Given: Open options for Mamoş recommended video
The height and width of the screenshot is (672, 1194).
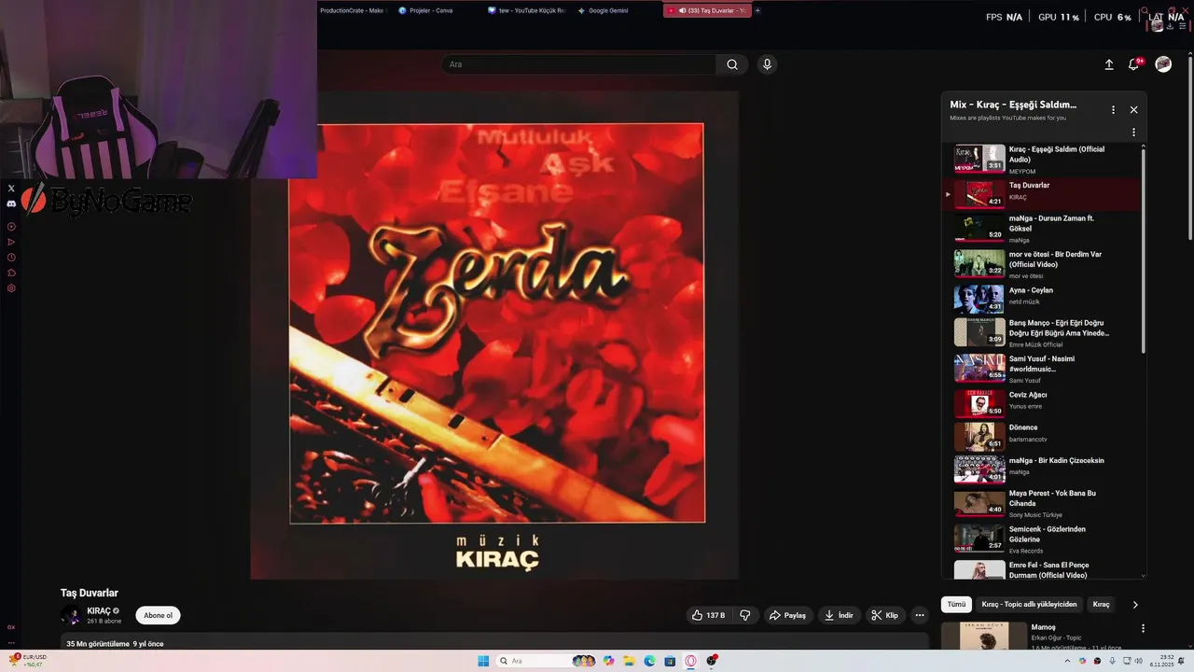Looking at the screenshot, I should (x=1143, y=628).
